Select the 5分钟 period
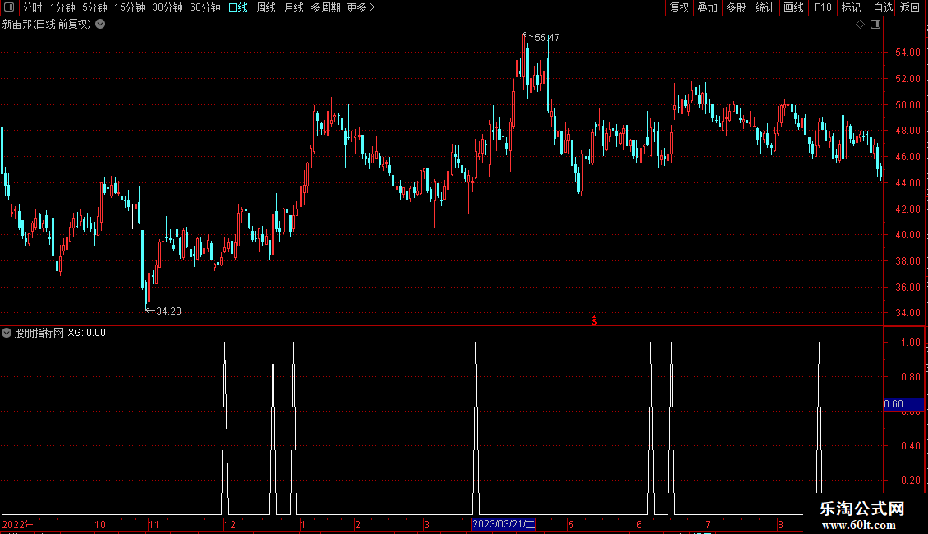928x534 pixels. pos(94,7)
